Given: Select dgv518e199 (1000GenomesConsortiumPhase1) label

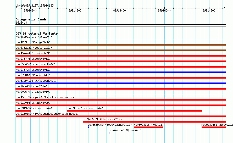Looking at the screenshot, I should (x=47, y=114).
